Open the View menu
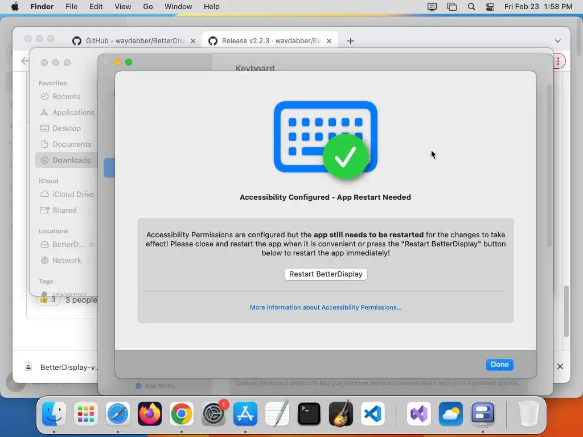Image resolution: width=583 pixels, height=437 pixels. click(x=123, y=7)
